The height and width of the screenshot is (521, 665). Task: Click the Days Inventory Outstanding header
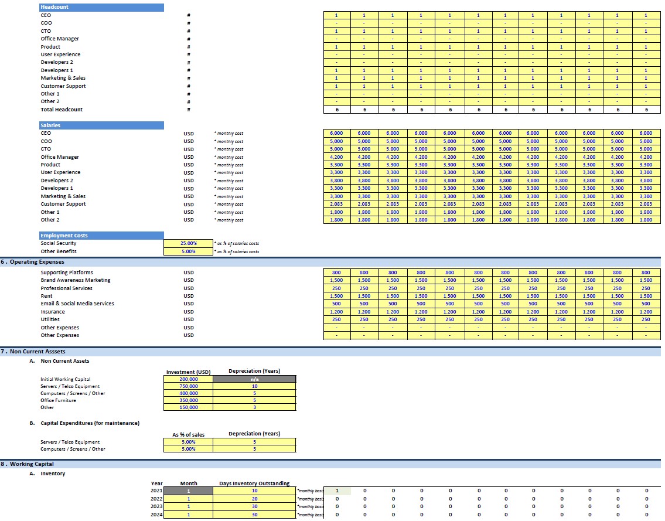click(x=254, y=483)
